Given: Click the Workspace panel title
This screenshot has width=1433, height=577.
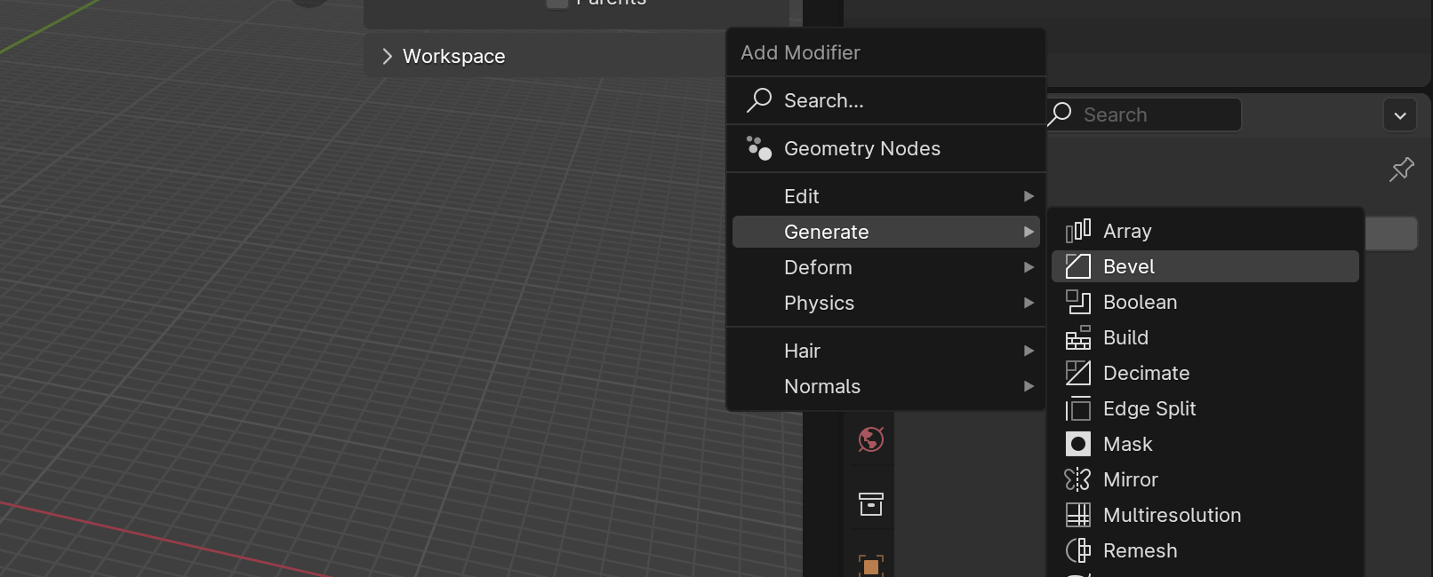Looking at the screenshot, I should tap(453, 56).
